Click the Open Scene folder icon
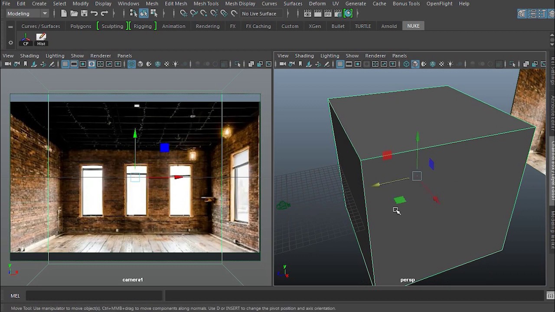 tap(74, 13)
